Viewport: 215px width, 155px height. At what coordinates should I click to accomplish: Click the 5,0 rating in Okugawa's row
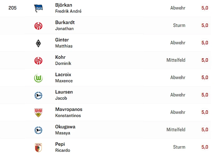(x=205, y=129)
